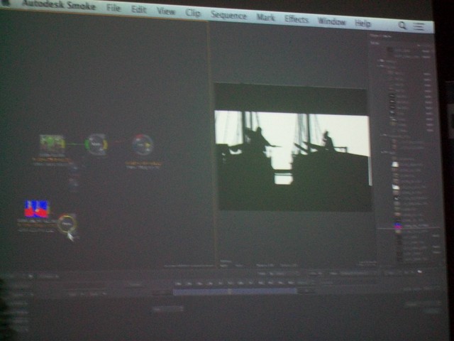454x341 pixels.
Task: Open the Effects menu
Action: point(296,19)
